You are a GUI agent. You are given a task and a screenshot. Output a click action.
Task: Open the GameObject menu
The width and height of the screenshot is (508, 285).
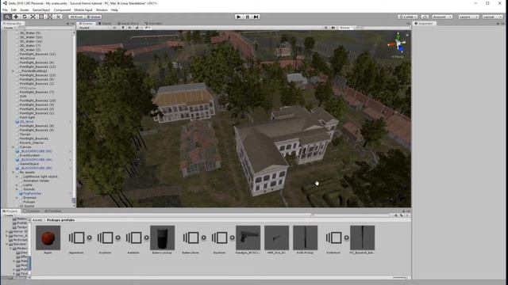41,10
